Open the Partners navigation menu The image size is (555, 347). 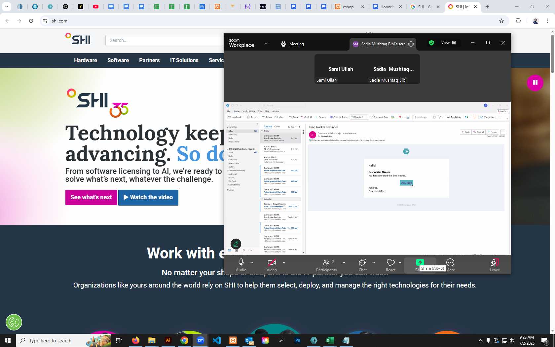pos(149,60)
